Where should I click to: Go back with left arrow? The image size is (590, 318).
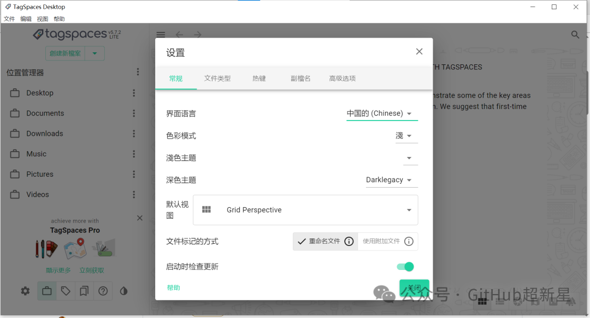point(180,34)
